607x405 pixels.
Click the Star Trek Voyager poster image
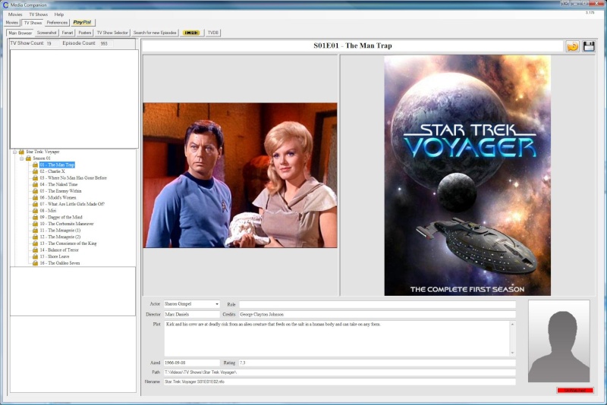[467, 175]
